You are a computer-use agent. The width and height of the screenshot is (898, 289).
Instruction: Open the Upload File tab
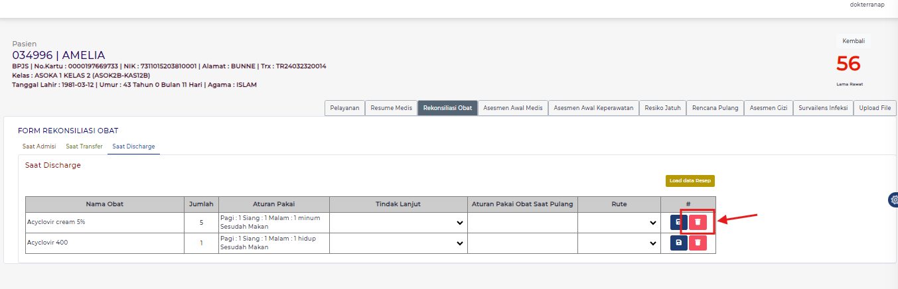[x=875, y=108]
